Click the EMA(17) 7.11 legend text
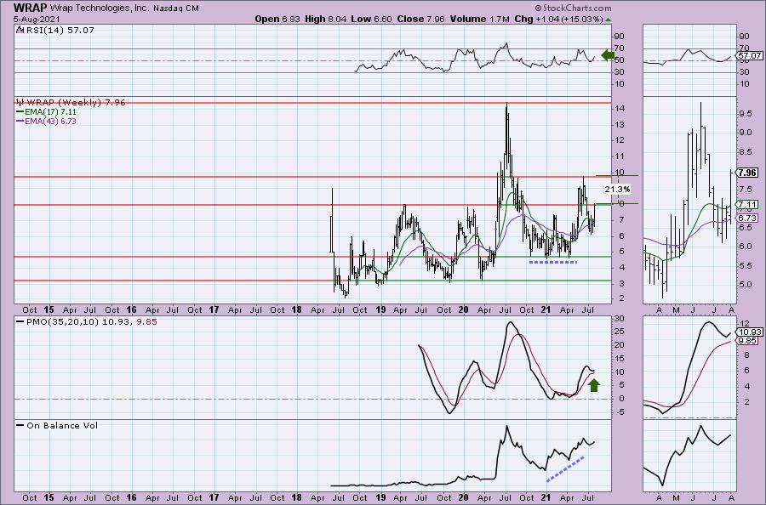The width and height of the screenshot is (766, 505). [50, 112]
